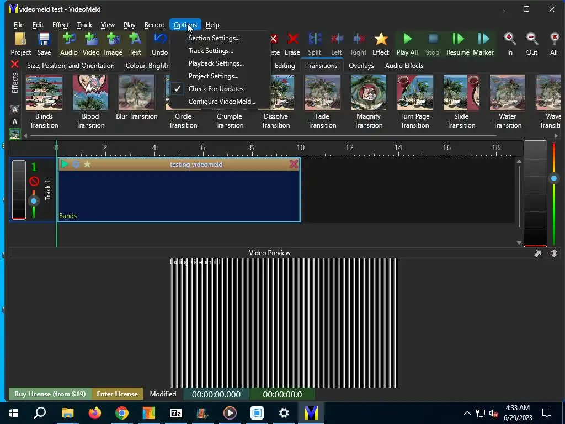This screenshot has height=424, width=565.
Task: Open Windows Settings gear in taskbar
Action: coord(284,413)
